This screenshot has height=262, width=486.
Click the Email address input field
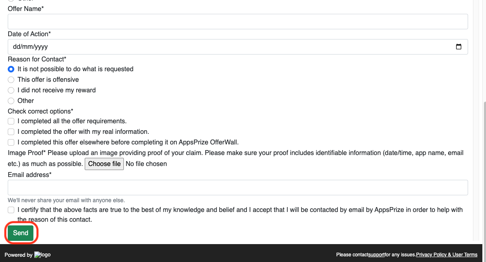coord(238,187)
